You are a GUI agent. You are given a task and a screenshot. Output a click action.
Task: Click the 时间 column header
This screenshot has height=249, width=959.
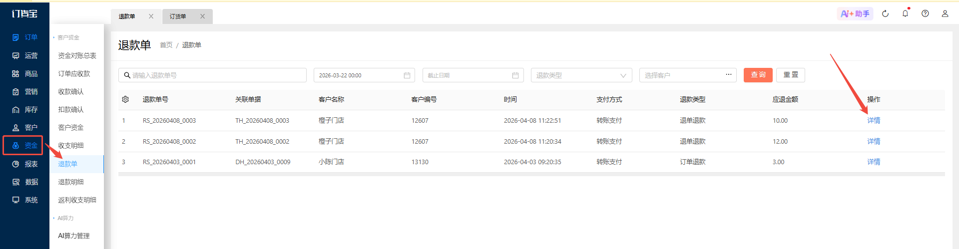click(510, 99)
